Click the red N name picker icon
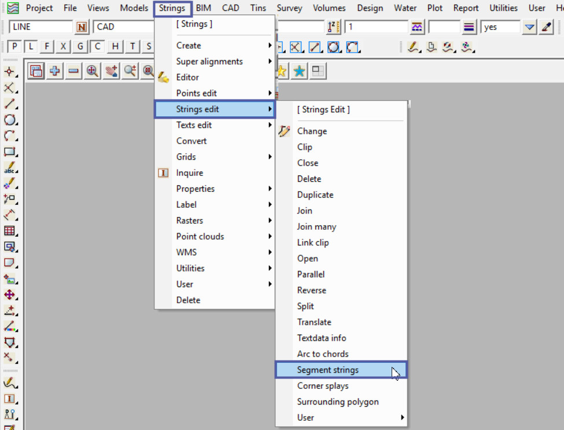 tap(82, 27)
